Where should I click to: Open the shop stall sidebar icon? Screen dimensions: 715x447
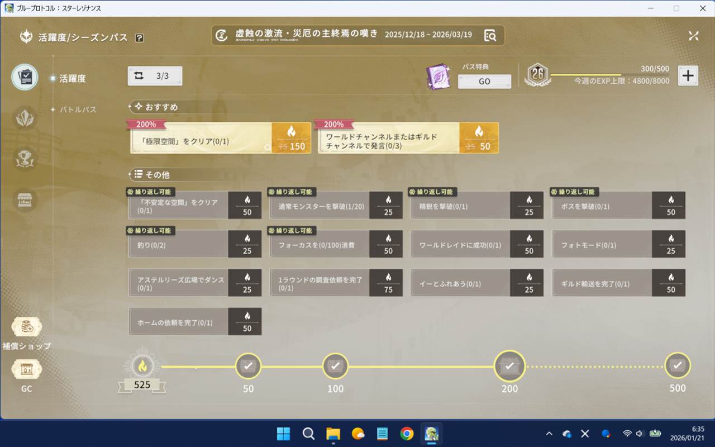[x=25, y=201]
